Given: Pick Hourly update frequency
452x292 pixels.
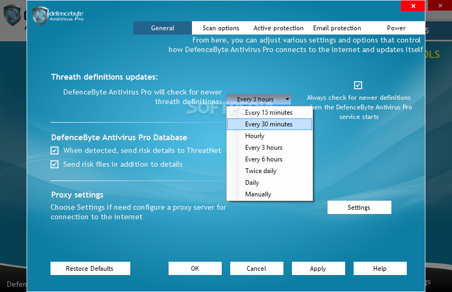Looking at the screenshot, I should 270,136.
